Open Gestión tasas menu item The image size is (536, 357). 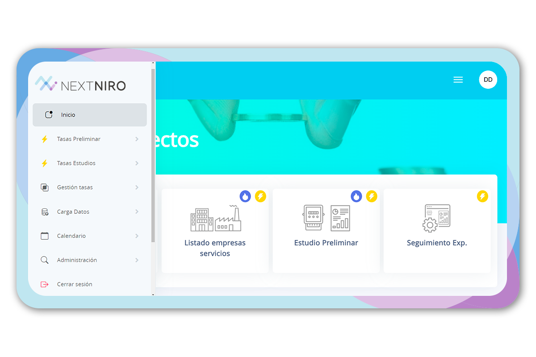click(89, 187)
